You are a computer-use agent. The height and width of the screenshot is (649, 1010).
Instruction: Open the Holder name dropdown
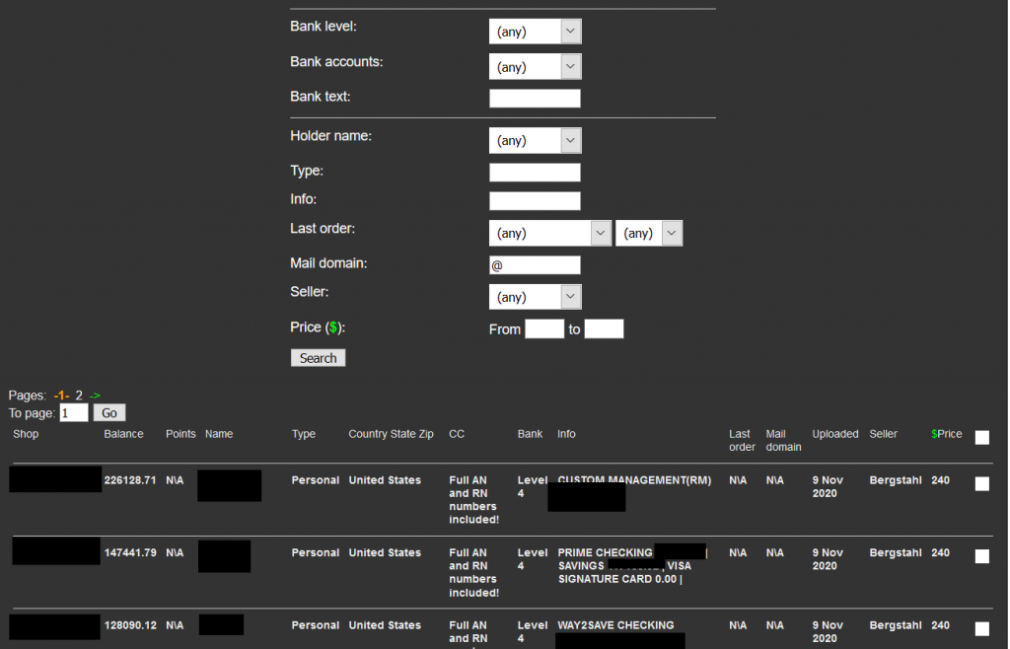535,141
